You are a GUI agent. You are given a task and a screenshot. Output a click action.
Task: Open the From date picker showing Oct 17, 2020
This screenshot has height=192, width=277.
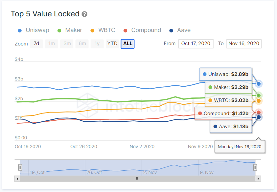point(196,44)
